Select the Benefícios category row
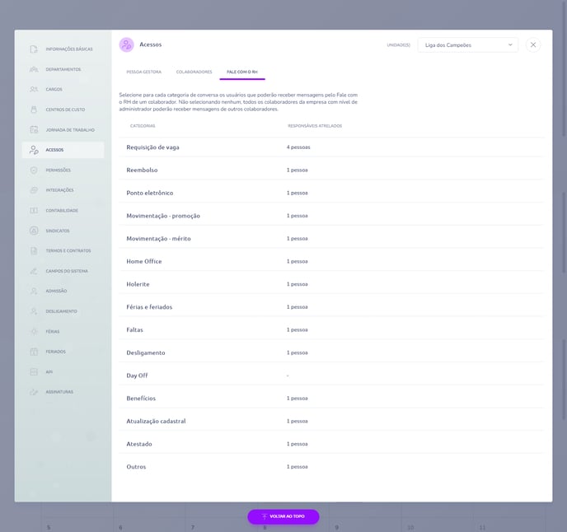 pyautogui.click(x=330, y=399)
